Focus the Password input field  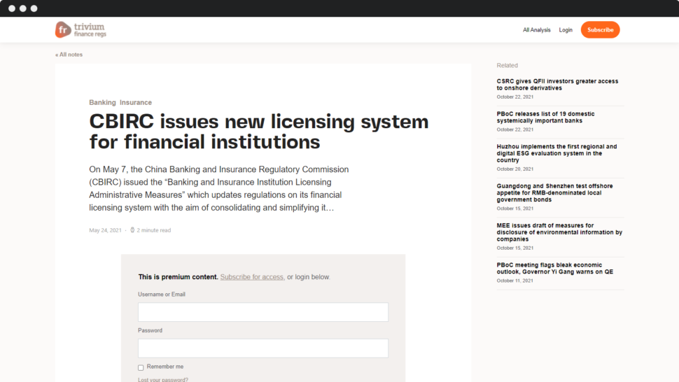tap(263, 348)
